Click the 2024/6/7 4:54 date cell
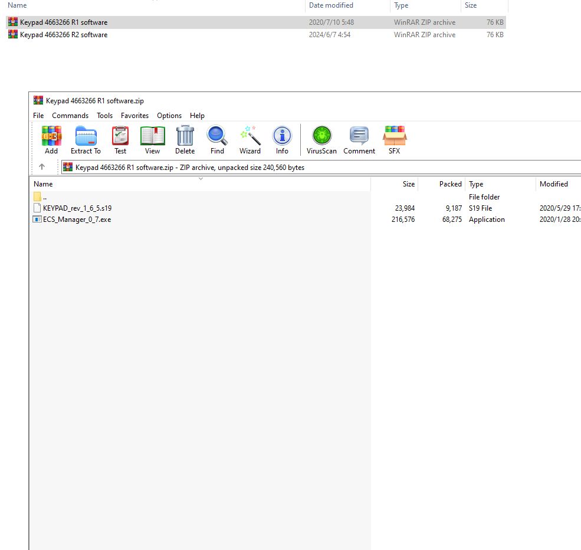Screen dimensions: 581x550 330,35
